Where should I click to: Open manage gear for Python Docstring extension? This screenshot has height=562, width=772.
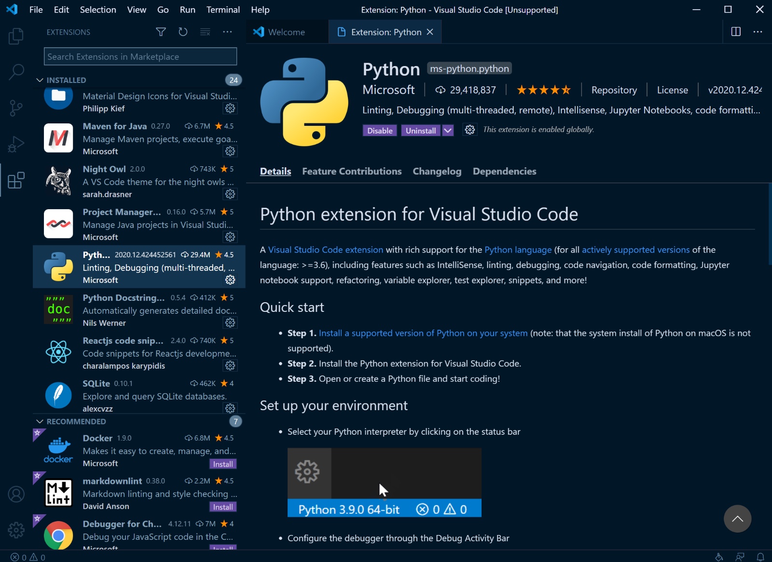coord(230,322)
